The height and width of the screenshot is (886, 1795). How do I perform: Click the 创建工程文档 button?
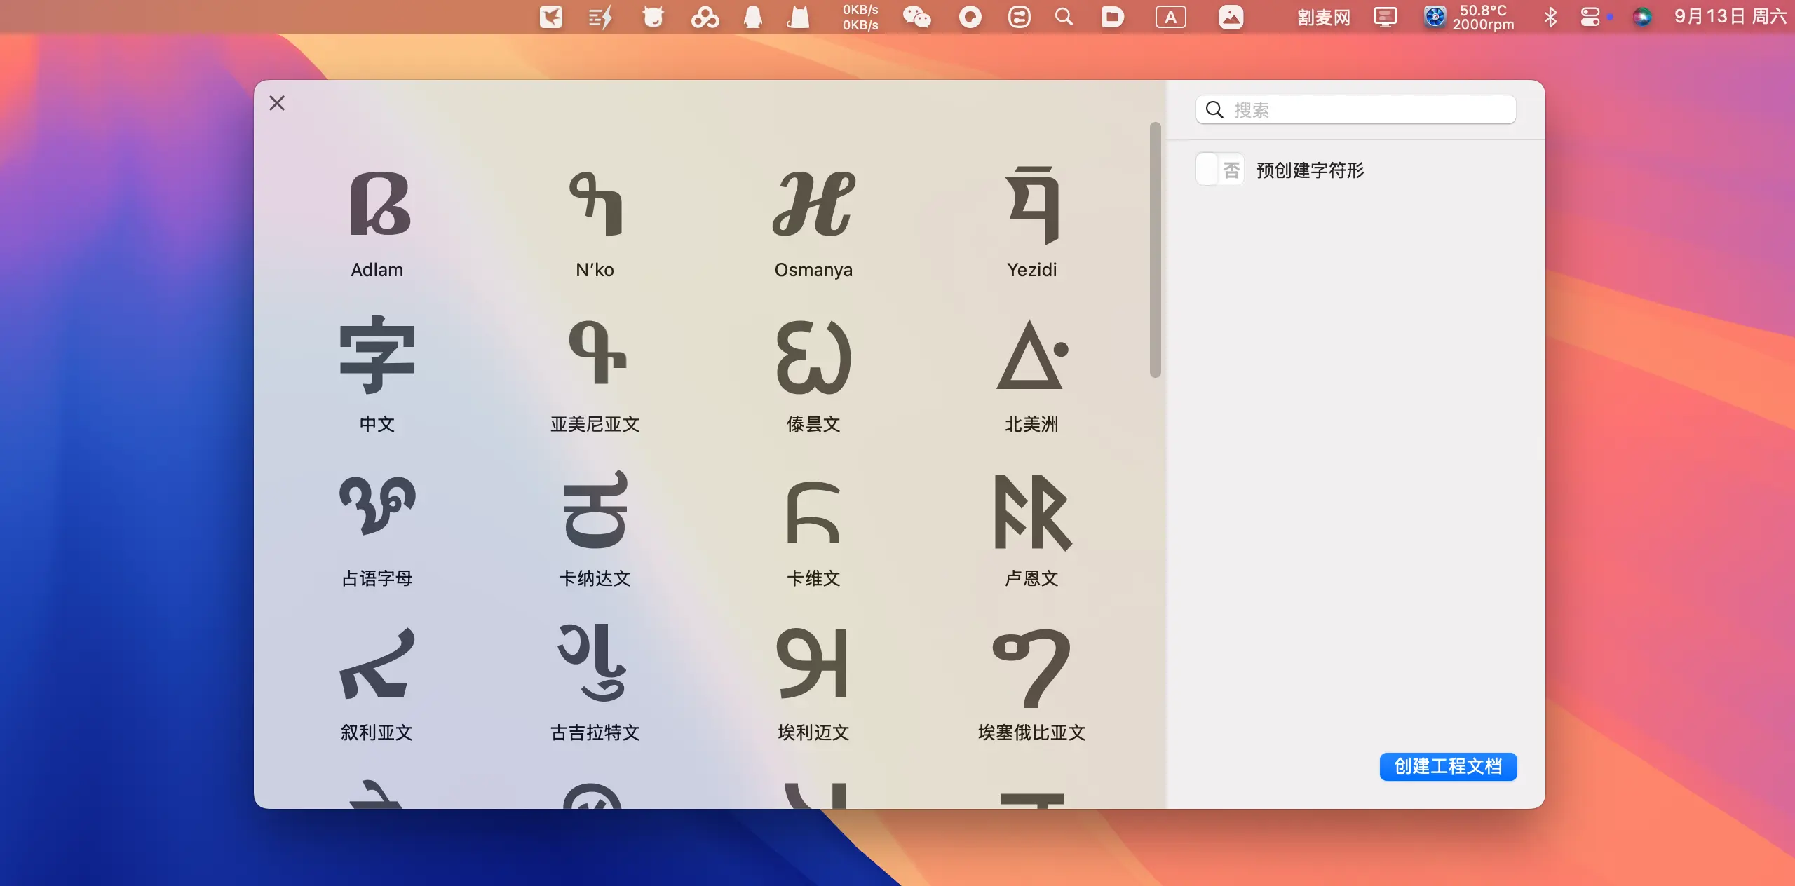[x=1448, y=766]
